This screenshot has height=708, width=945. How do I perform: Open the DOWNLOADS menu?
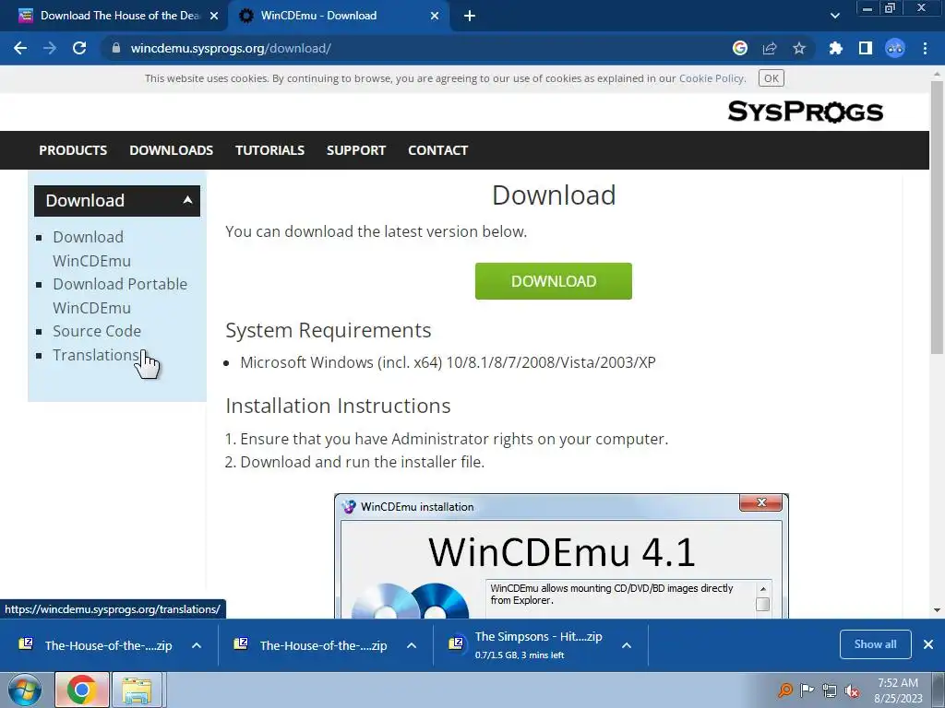point(171,150)
